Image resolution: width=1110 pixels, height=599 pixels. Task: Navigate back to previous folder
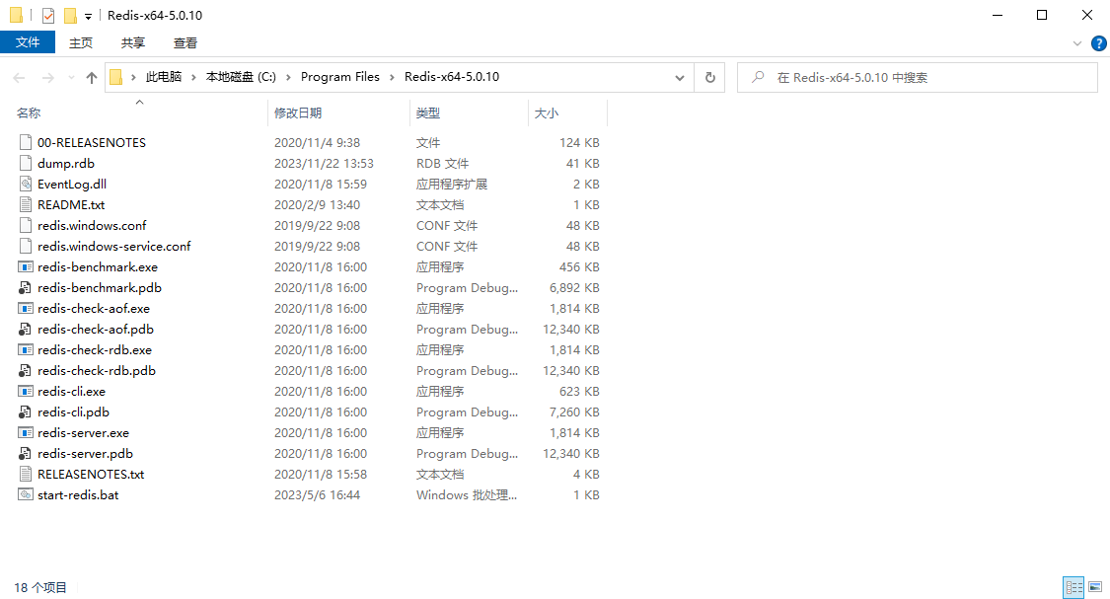coord(20,78)
